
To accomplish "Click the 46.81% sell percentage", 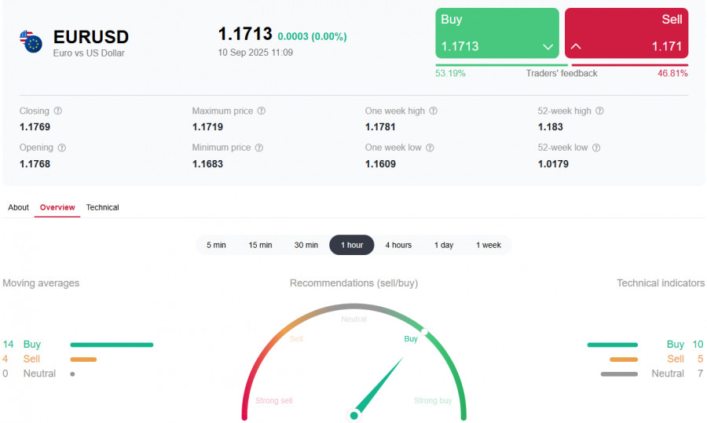I will pyautogui.click(x=672, y=74).
